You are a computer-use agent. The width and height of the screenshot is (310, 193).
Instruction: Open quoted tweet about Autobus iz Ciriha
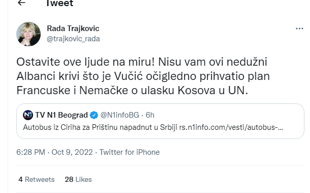tap(160, 121)
